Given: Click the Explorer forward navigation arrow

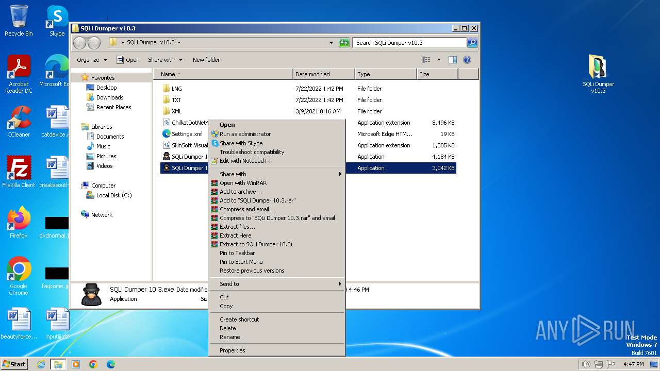Looking at the screenshot, I should (x=94, y=43).
